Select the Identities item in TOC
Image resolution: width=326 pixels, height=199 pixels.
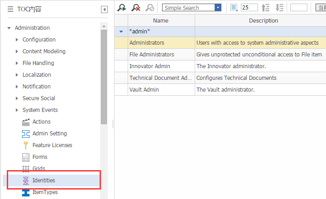(43, 180)
